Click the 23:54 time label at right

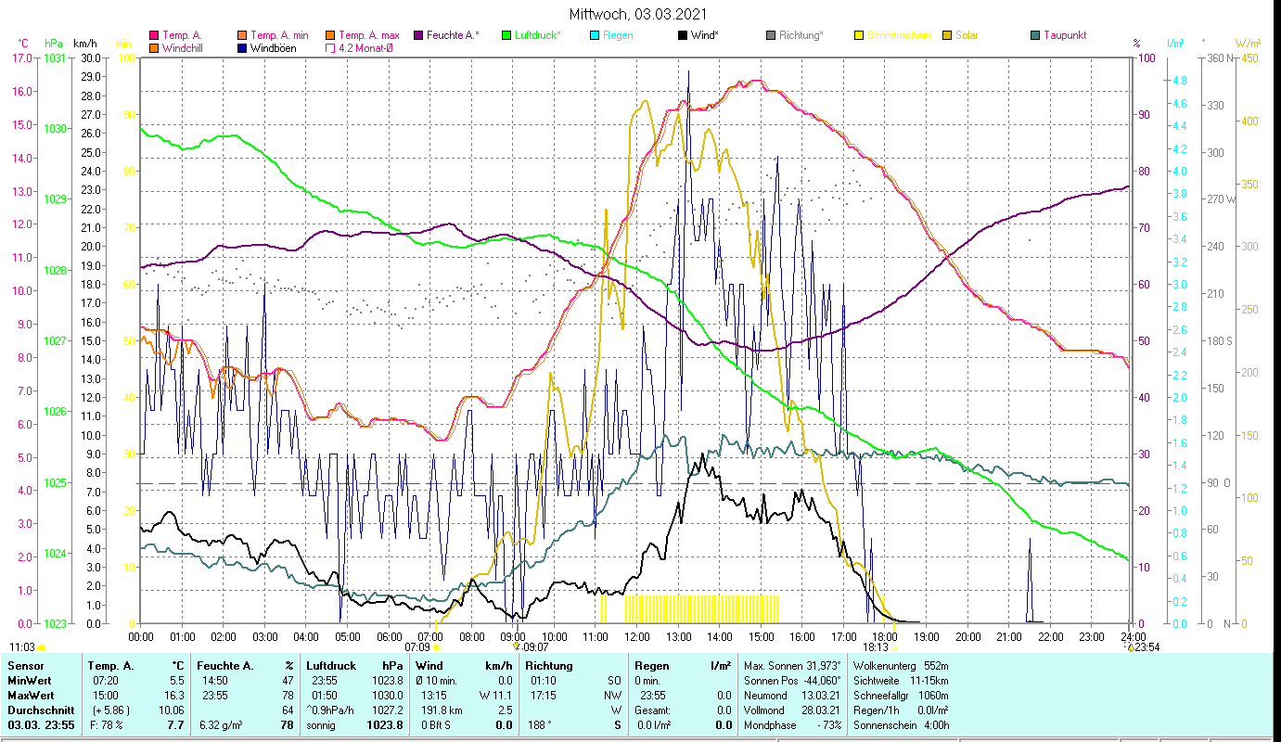point(1146,647)
